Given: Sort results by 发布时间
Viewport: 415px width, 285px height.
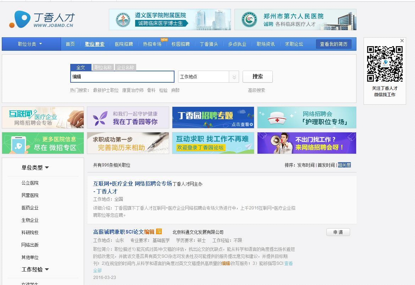Looking at the screenshot, I should click(306, 165).
